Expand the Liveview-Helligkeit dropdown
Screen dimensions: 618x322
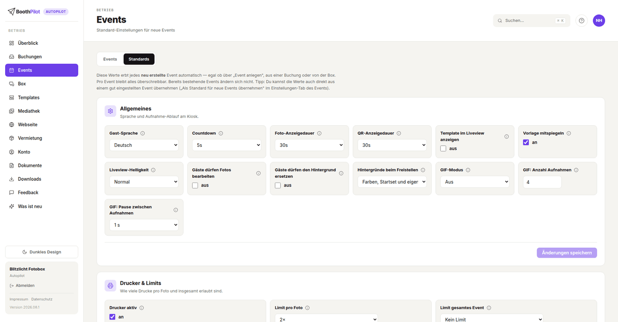click(144, 182)
